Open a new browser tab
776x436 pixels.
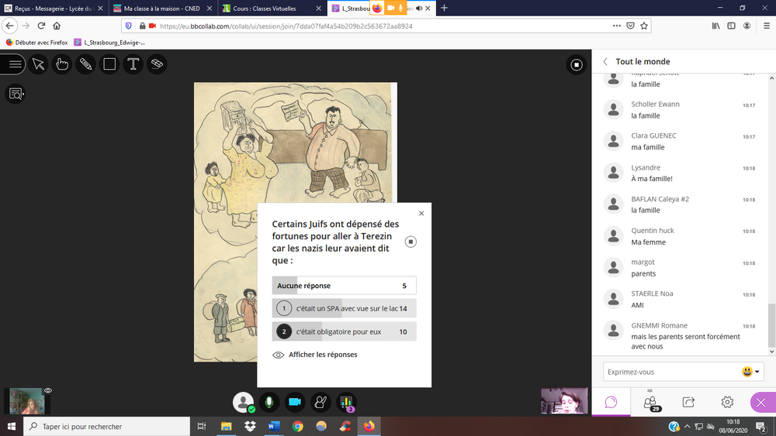pos(444,8)
